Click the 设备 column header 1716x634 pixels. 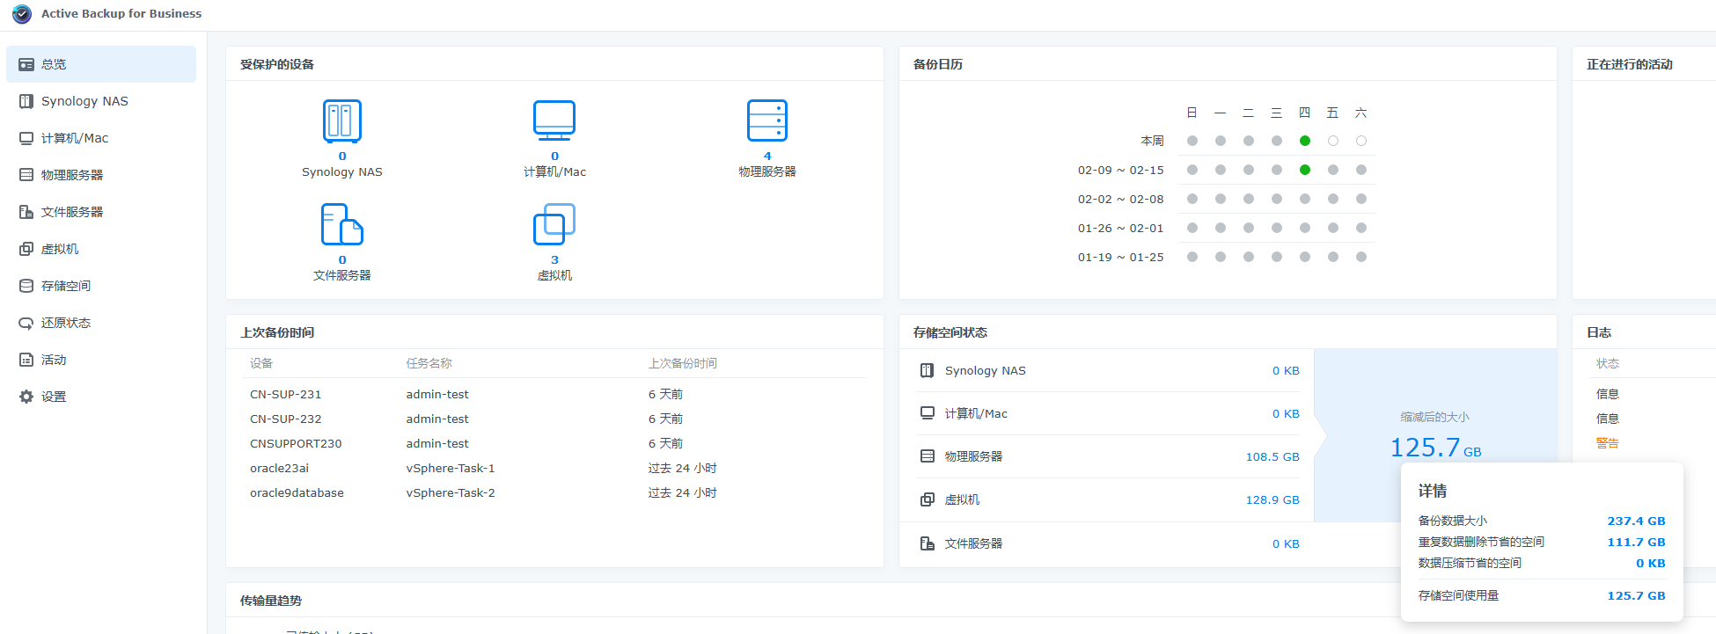coord(261,363)
